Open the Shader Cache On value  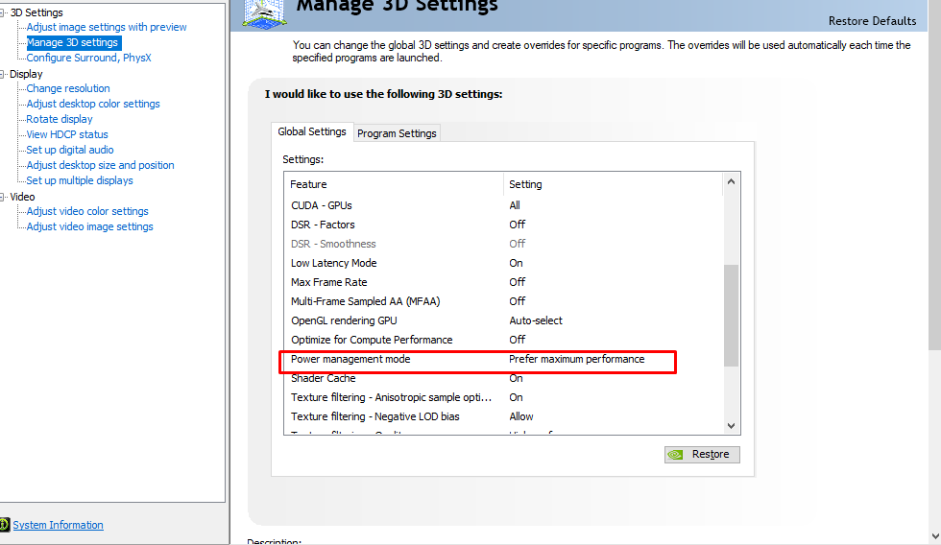tap(516, 378)
